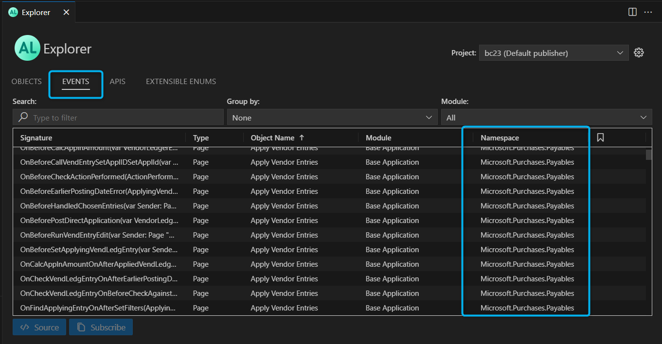
Task: Select the OnCheckVendLedgEntryOnBeforeCheckAgainst row
Action: pyautogui.click(x=329, y=293)
